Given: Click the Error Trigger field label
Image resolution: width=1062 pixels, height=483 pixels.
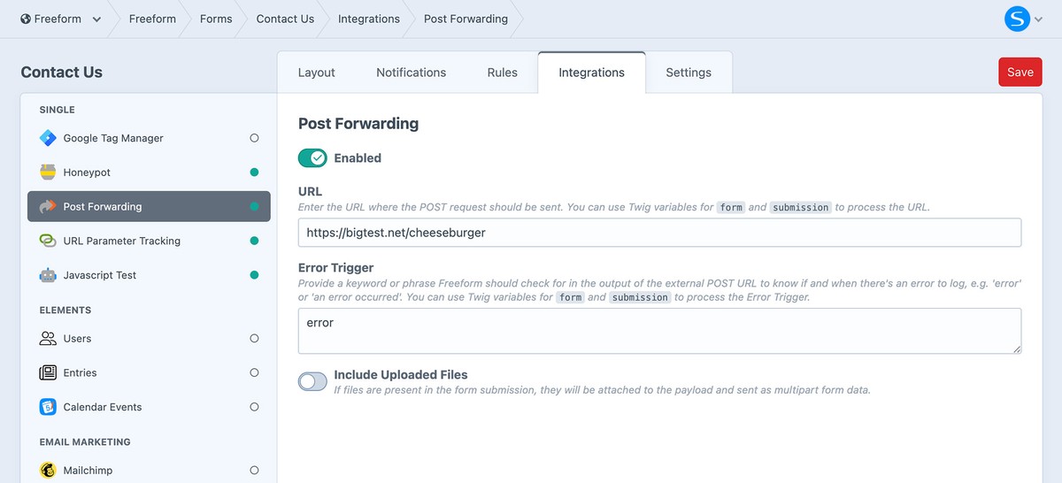Looking at the screenshot, I should tap(336, 267).
